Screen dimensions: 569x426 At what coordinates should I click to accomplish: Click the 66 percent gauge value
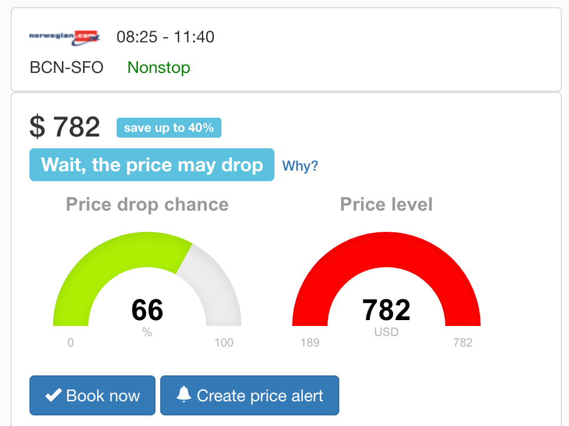[147, 309]
